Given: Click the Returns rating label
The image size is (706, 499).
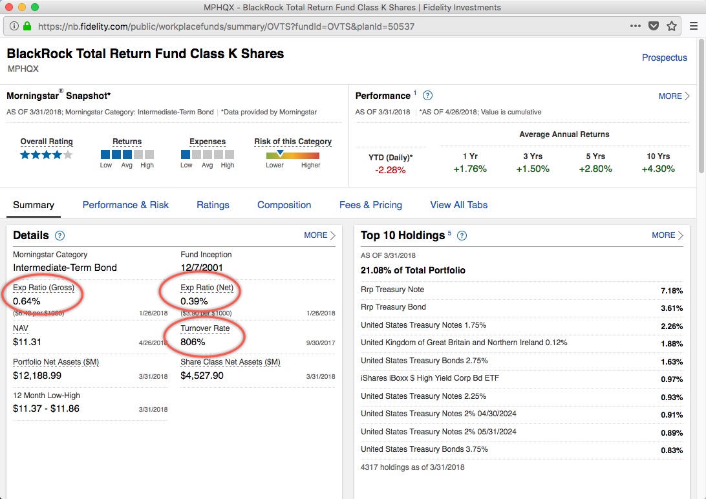Looking at the screenshot, I should (127, 142).
